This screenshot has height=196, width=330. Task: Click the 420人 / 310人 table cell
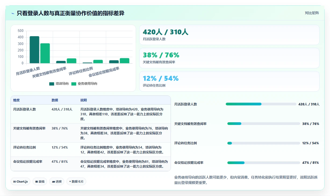62,109
